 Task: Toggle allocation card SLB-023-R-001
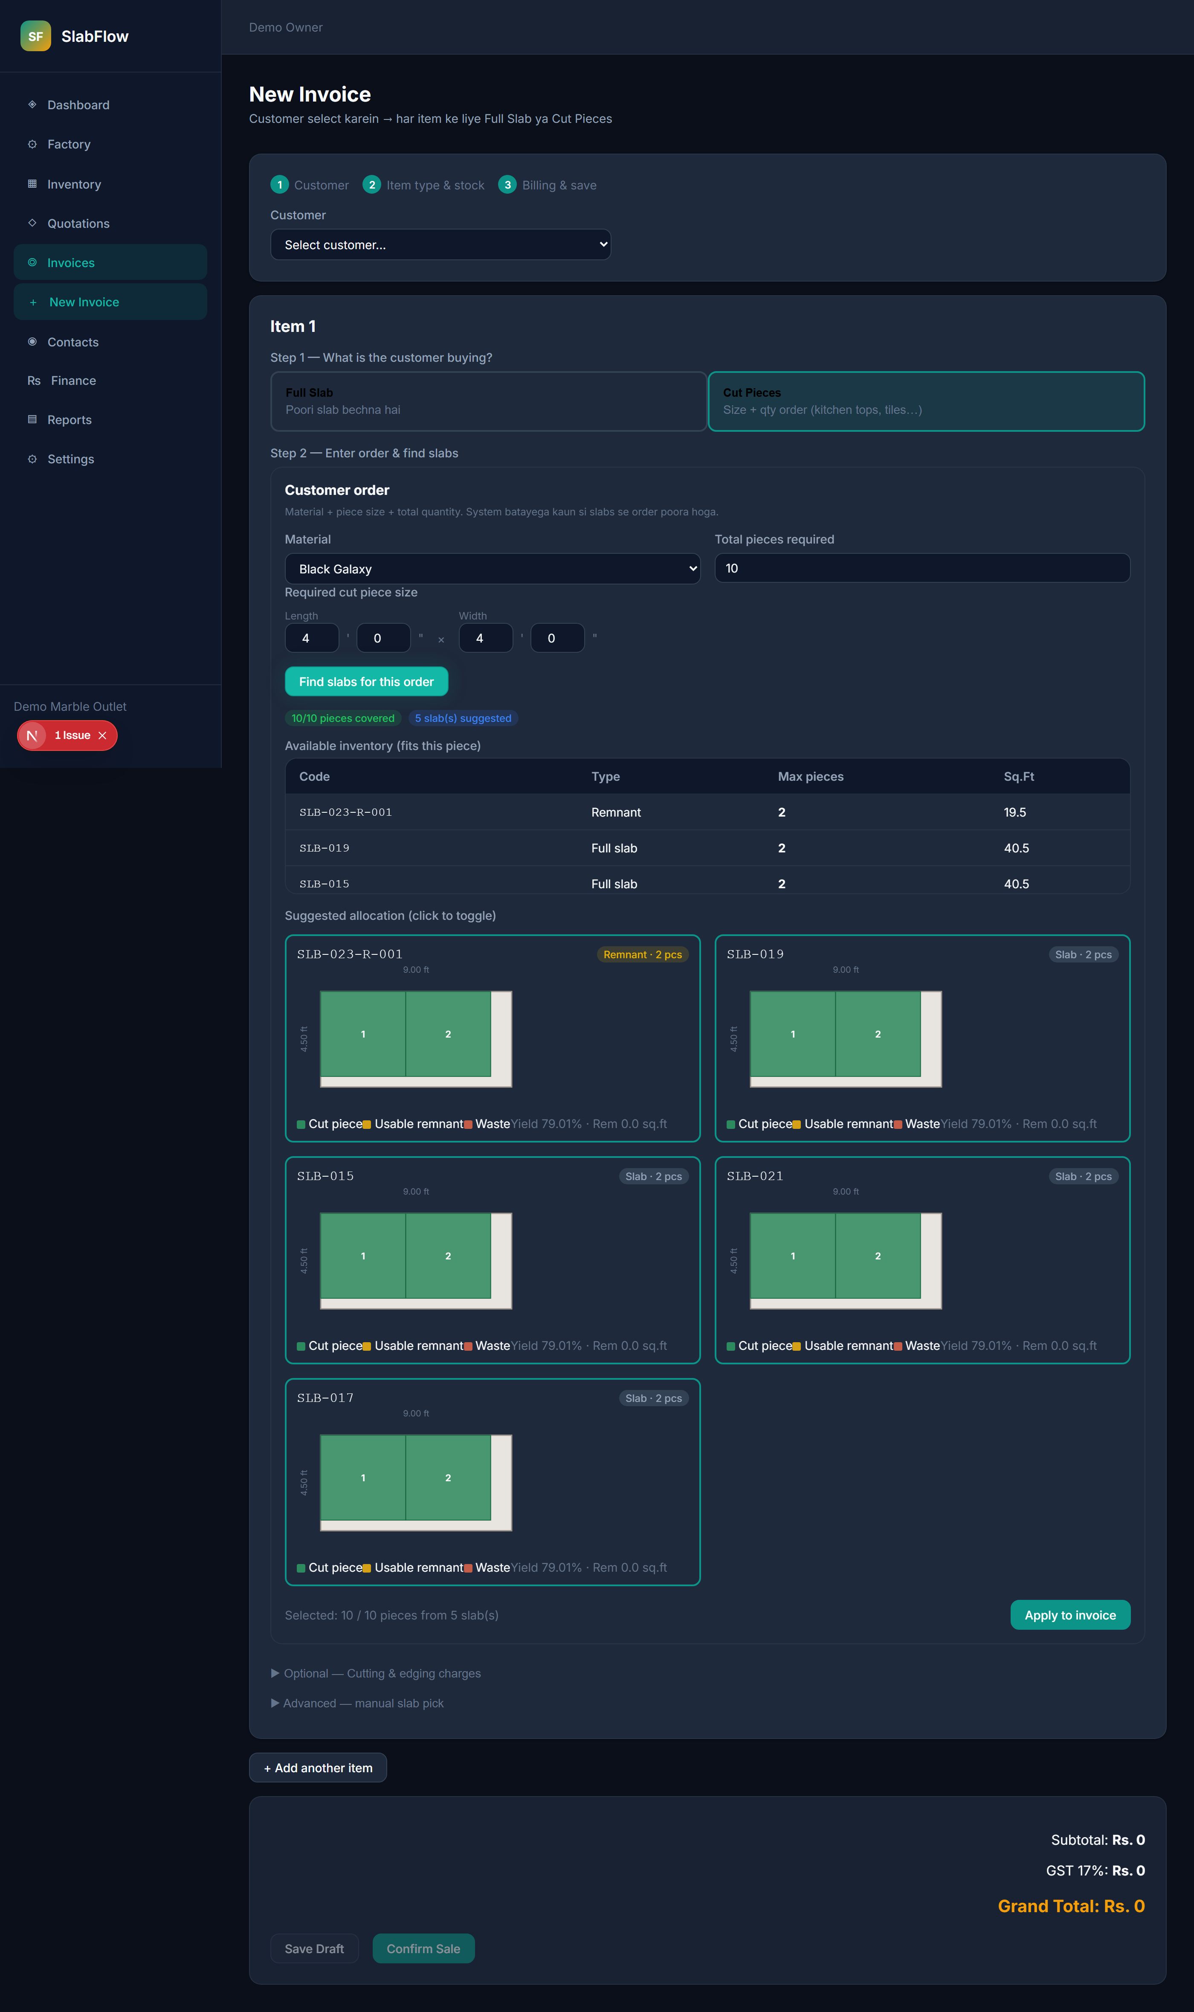pos(493,1038)
